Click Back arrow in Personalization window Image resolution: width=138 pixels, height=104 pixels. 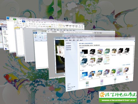click(65, 38)
